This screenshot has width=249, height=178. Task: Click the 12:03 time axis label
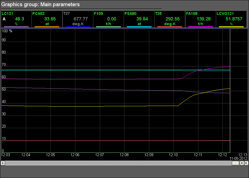click(x=6, y=155)
